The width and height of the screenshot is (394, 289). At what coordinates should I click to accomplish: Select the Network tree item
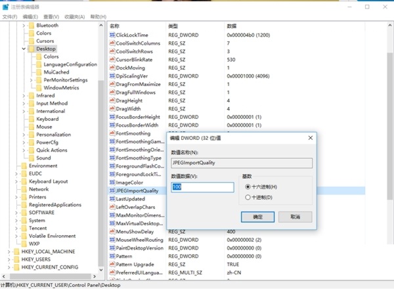39,189
